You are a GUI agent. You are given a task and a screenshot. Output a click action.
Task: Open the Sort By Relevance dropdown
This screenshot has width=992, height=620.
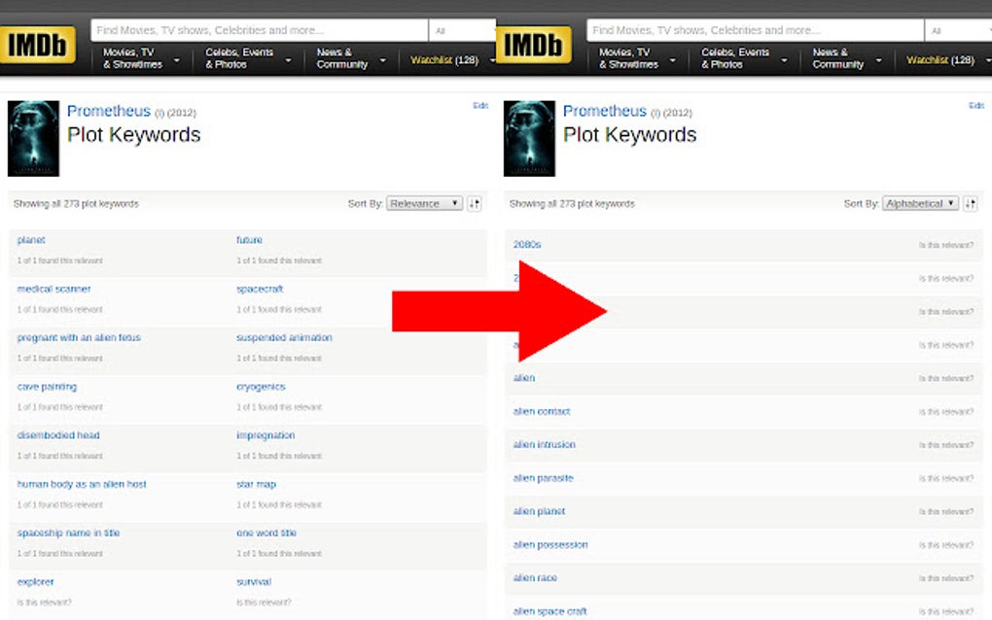click(x=425, y=203)
